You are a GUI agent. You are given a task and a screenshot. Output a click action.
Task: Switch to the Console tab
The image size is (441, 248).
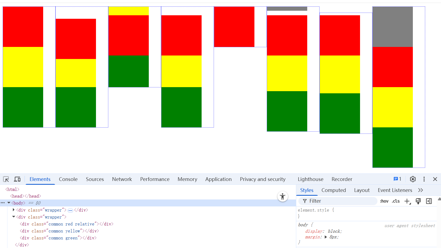tap(68, 179)
